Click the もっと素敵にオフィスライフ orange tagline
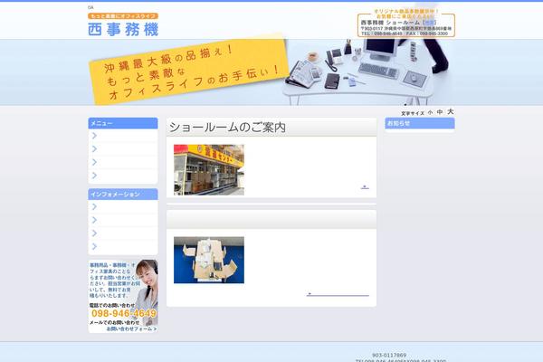This screenshot has height=362, width=543. [x=123, y=16]
